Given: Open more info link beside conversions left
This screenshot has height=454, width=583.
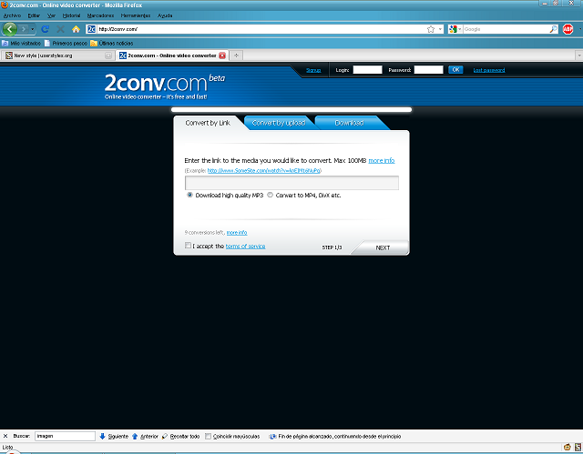Looking at the screenshot, I should pos(237,233).
